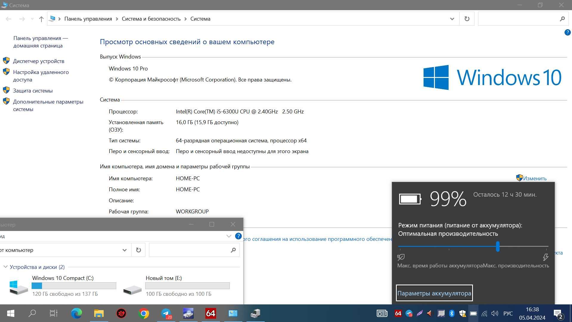Click the search magnifier in the System window
The image size is (572, 322).
tap(562, 19)
